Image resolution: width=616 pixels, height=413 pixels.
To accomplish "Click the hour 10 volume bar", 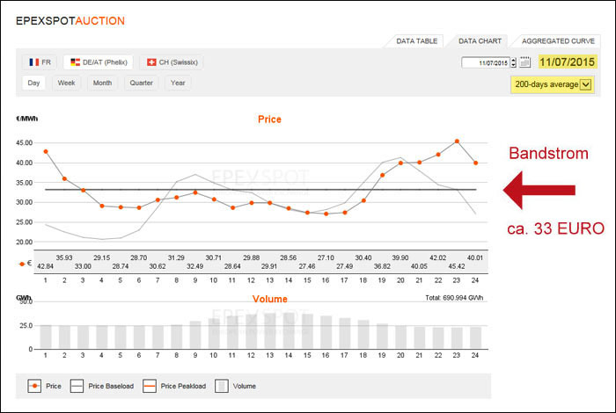I will tap(214, 333).
